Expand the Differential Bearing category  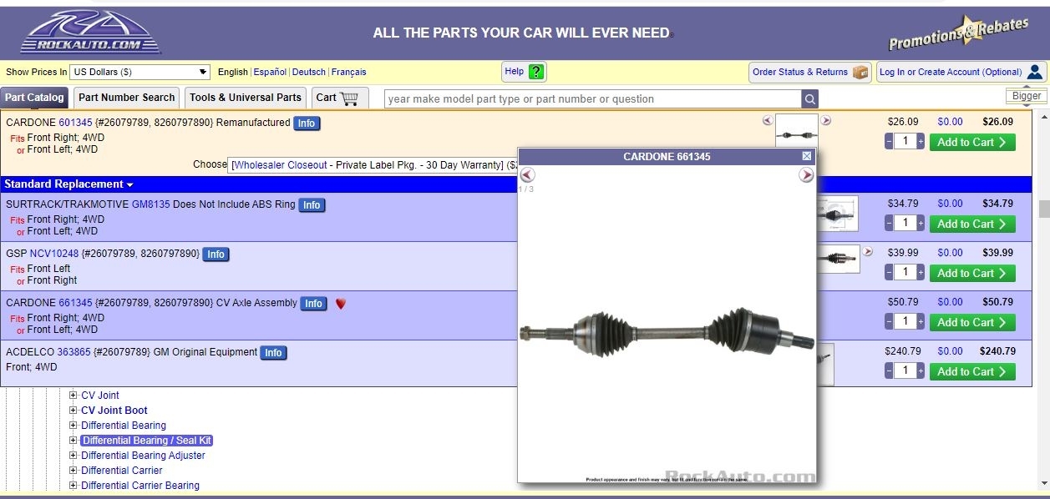(74, 426)
